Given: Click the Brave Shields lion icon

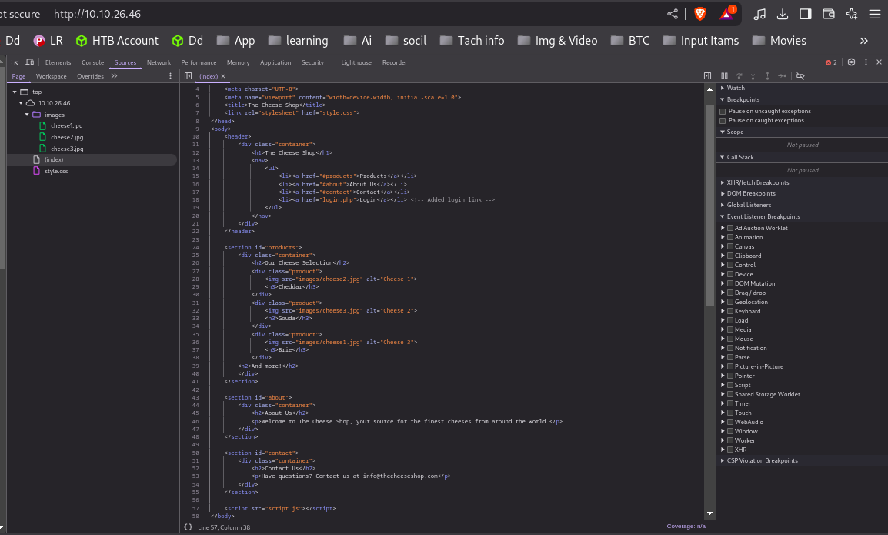Looking at the screenshot, I should tap(699, 14).
